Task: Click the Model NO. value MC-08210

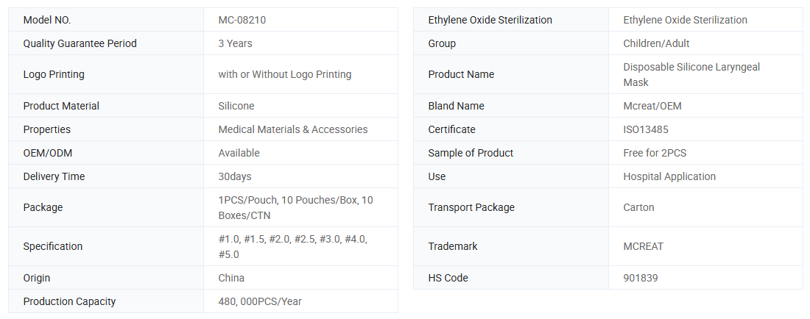Action: click(242, 20)
